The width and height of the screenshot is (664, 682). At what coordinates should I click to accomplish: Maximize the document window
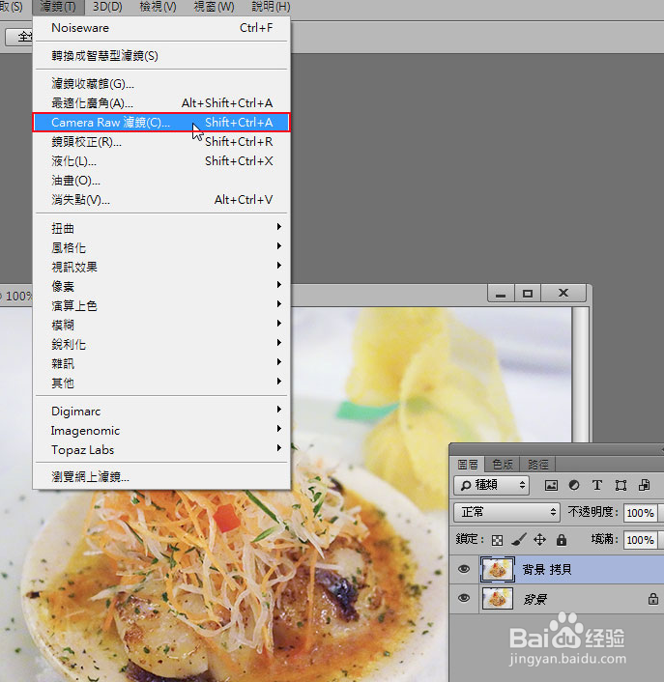pos(528,293)
